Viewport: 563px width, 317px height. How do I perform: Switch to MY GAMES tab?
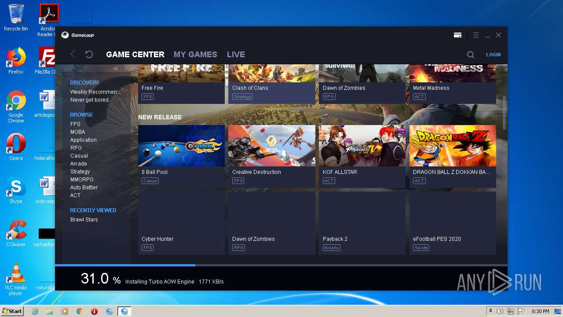pos(195,55)
